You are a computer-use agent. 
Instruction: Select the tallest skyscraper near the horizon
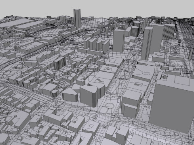click(77, 19)
